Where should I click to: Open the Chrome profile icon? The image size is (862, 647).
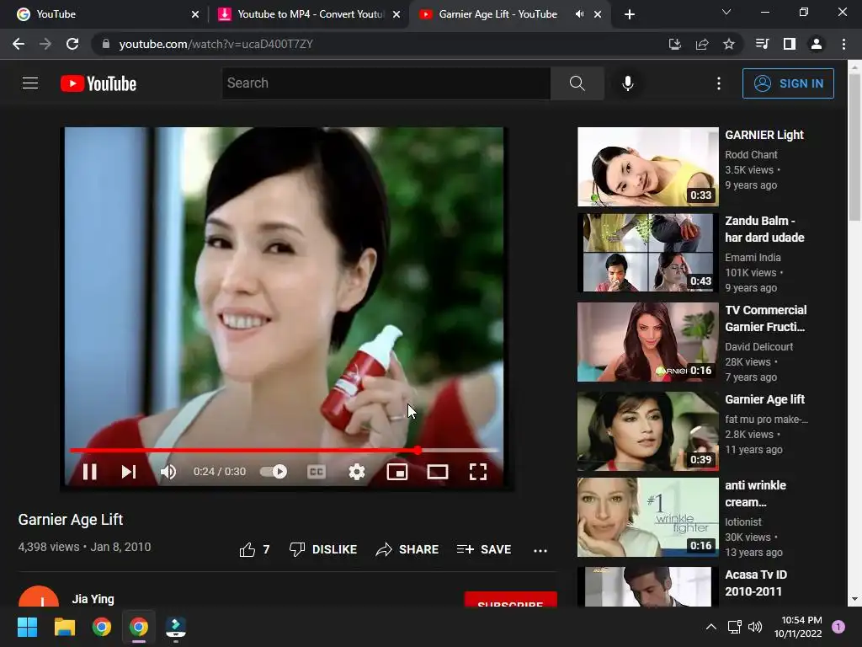click(817, 44)
